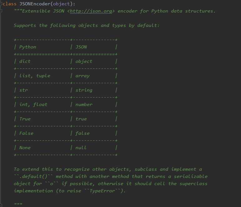
Task: Open the http://json.org link
Action: pos(91,11)
